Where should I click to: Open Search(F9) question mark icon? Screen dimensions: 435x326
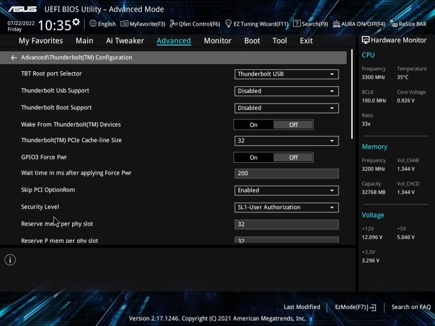tap(297, 24)
